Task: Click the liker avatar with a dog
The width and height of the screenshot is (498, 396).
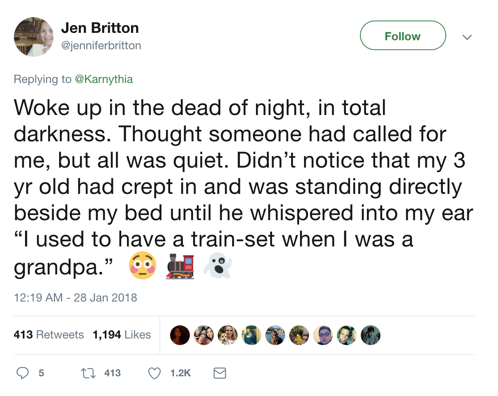Action: coord(227,335)
